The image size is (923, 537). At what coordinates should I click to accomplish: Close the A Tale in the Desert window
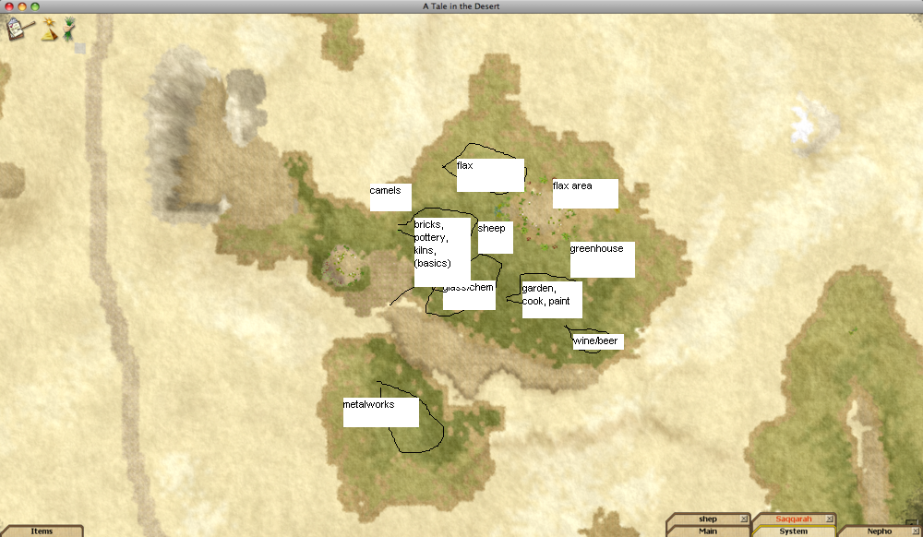pyautogui.click(x=9, y=6)
